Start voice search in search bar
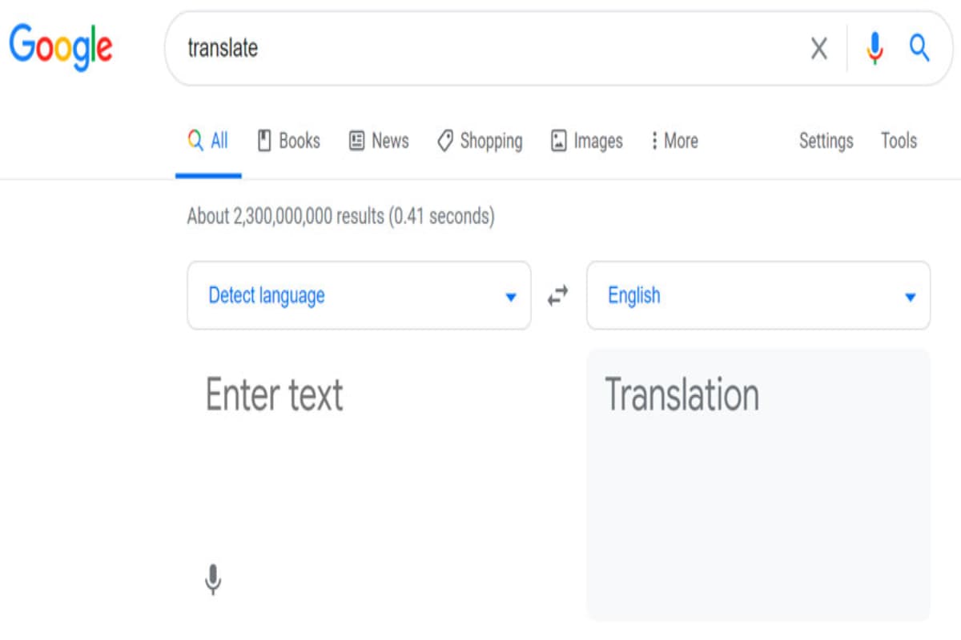 [875, 49]
